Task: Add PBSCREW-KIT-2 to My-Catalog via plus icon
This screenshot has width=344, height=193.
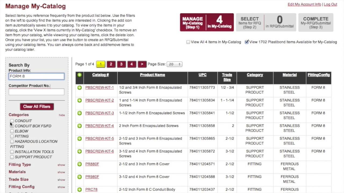Action: (x=80, y=100)
